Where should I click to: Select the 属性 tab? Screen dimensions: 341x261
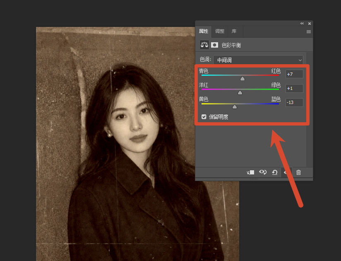click(204, 31)
